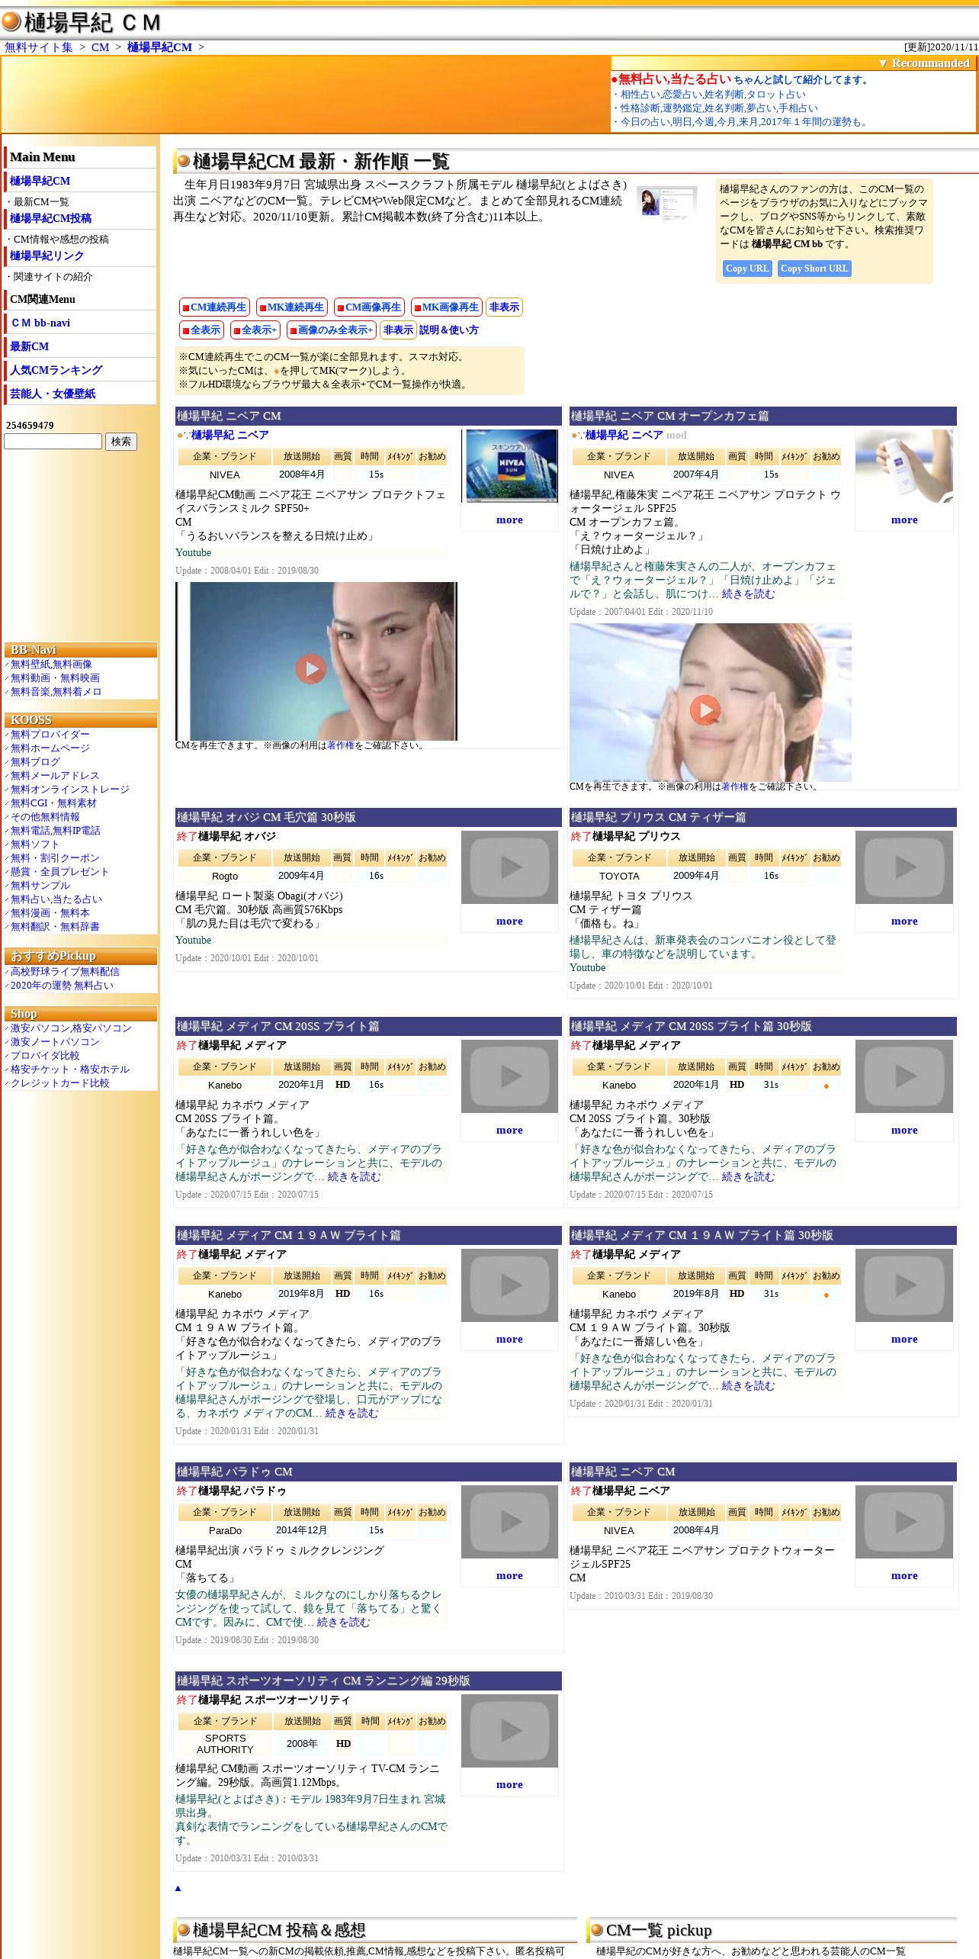This screenshot has height=1959, width=979.
Task: Expand with 全表示+ button
Action: point(255,330)
